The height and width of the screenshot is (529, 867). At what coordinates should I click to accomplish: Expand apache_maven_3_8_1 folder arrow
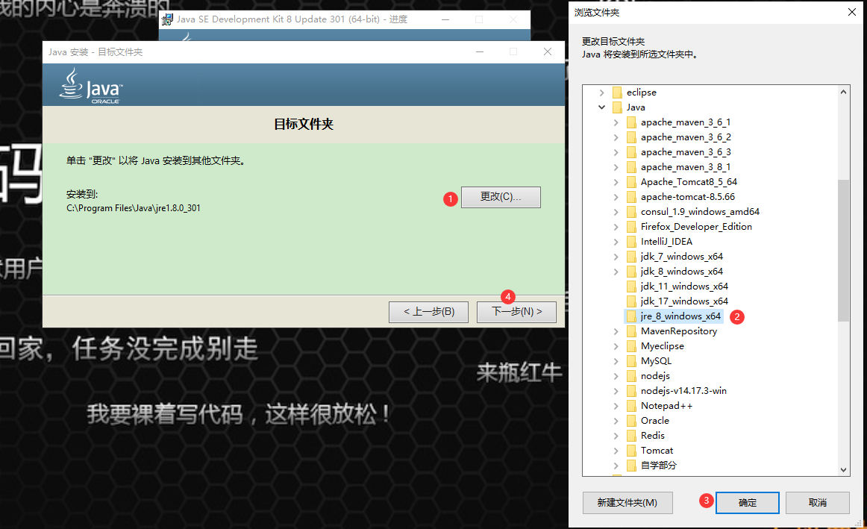pyautogui.click(x=616, y=167)
